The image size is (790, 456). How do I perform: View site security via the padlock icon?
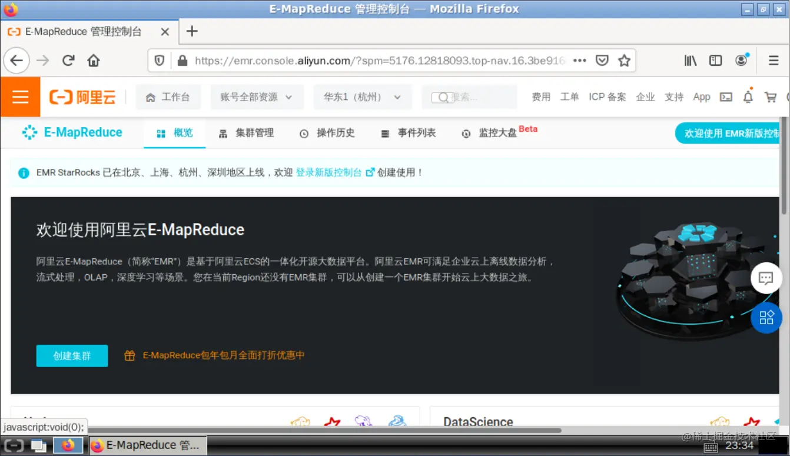tap(182, 60)
